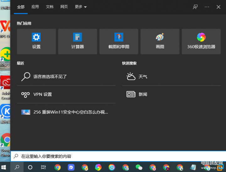Open the Windows Start button
Viewport: 226px width, 172px height.
(3, 167)
